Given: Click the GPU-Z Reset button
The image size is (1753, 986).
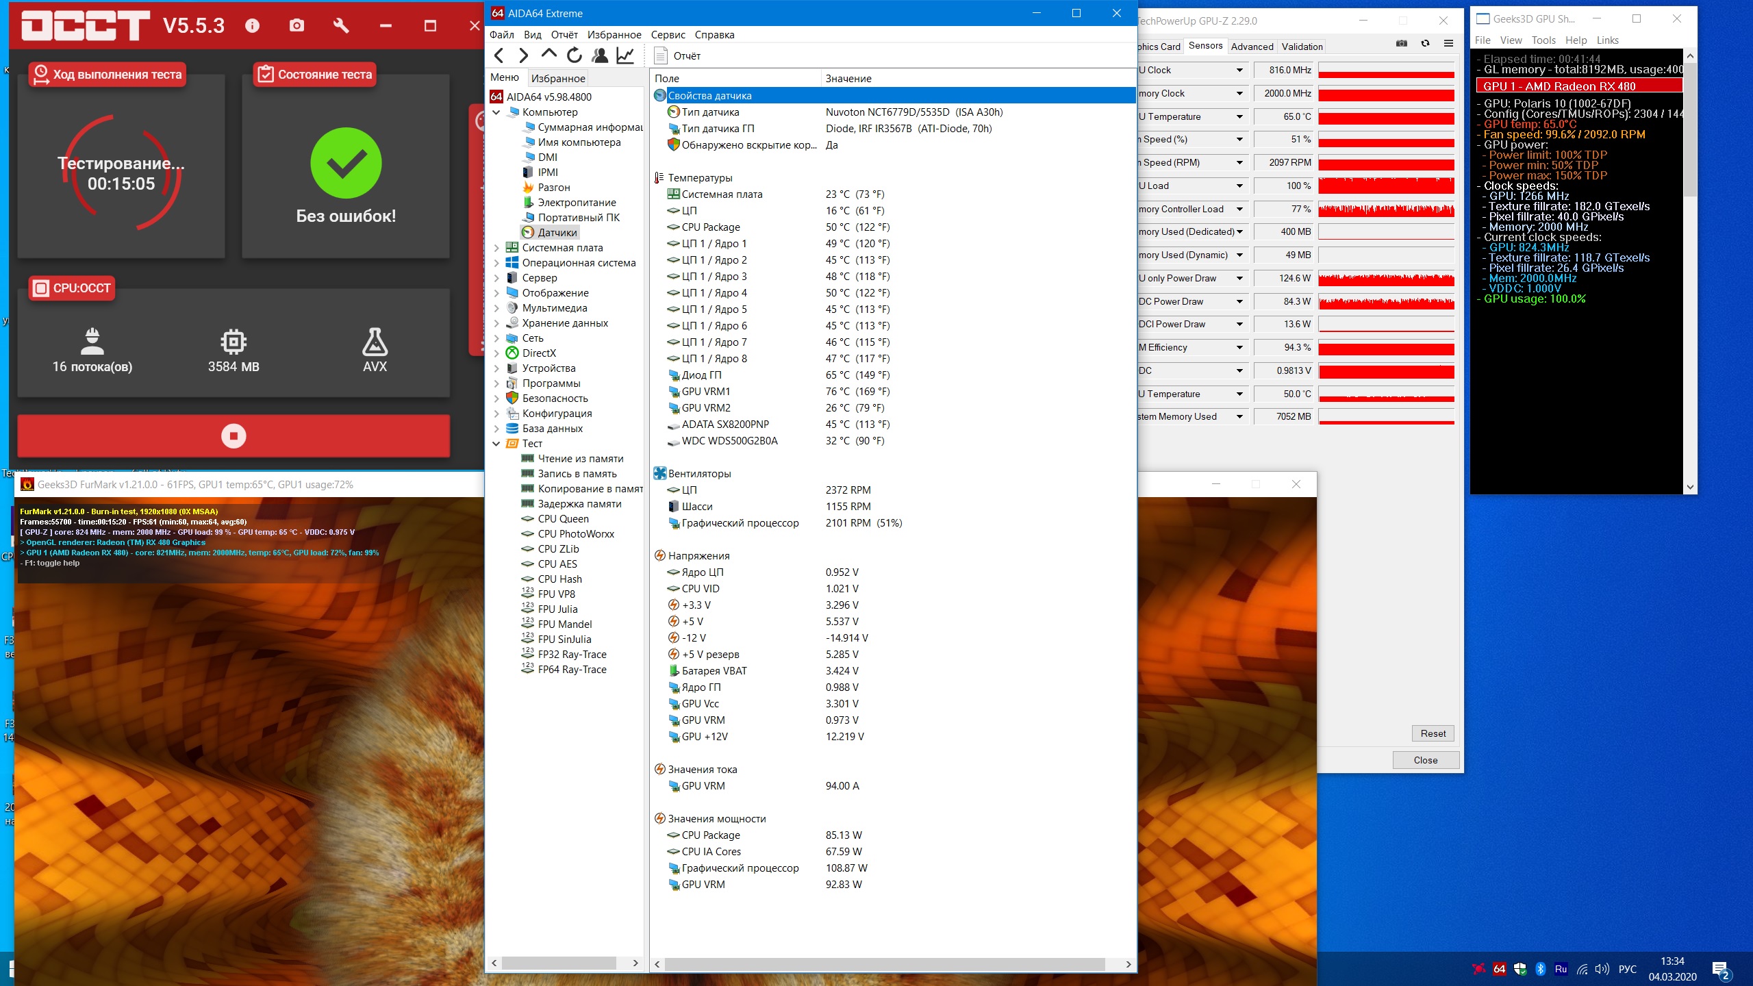Looking at the screenshot, I should tap(1433, 733).
